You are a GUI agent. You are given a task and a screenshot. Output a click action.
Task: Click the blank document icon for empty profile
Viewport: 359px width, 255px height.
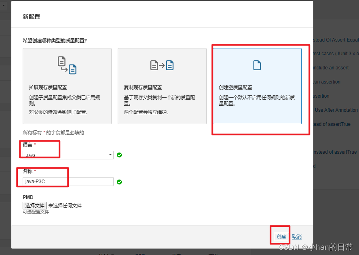pyautogui.click(x=257, y=65)
